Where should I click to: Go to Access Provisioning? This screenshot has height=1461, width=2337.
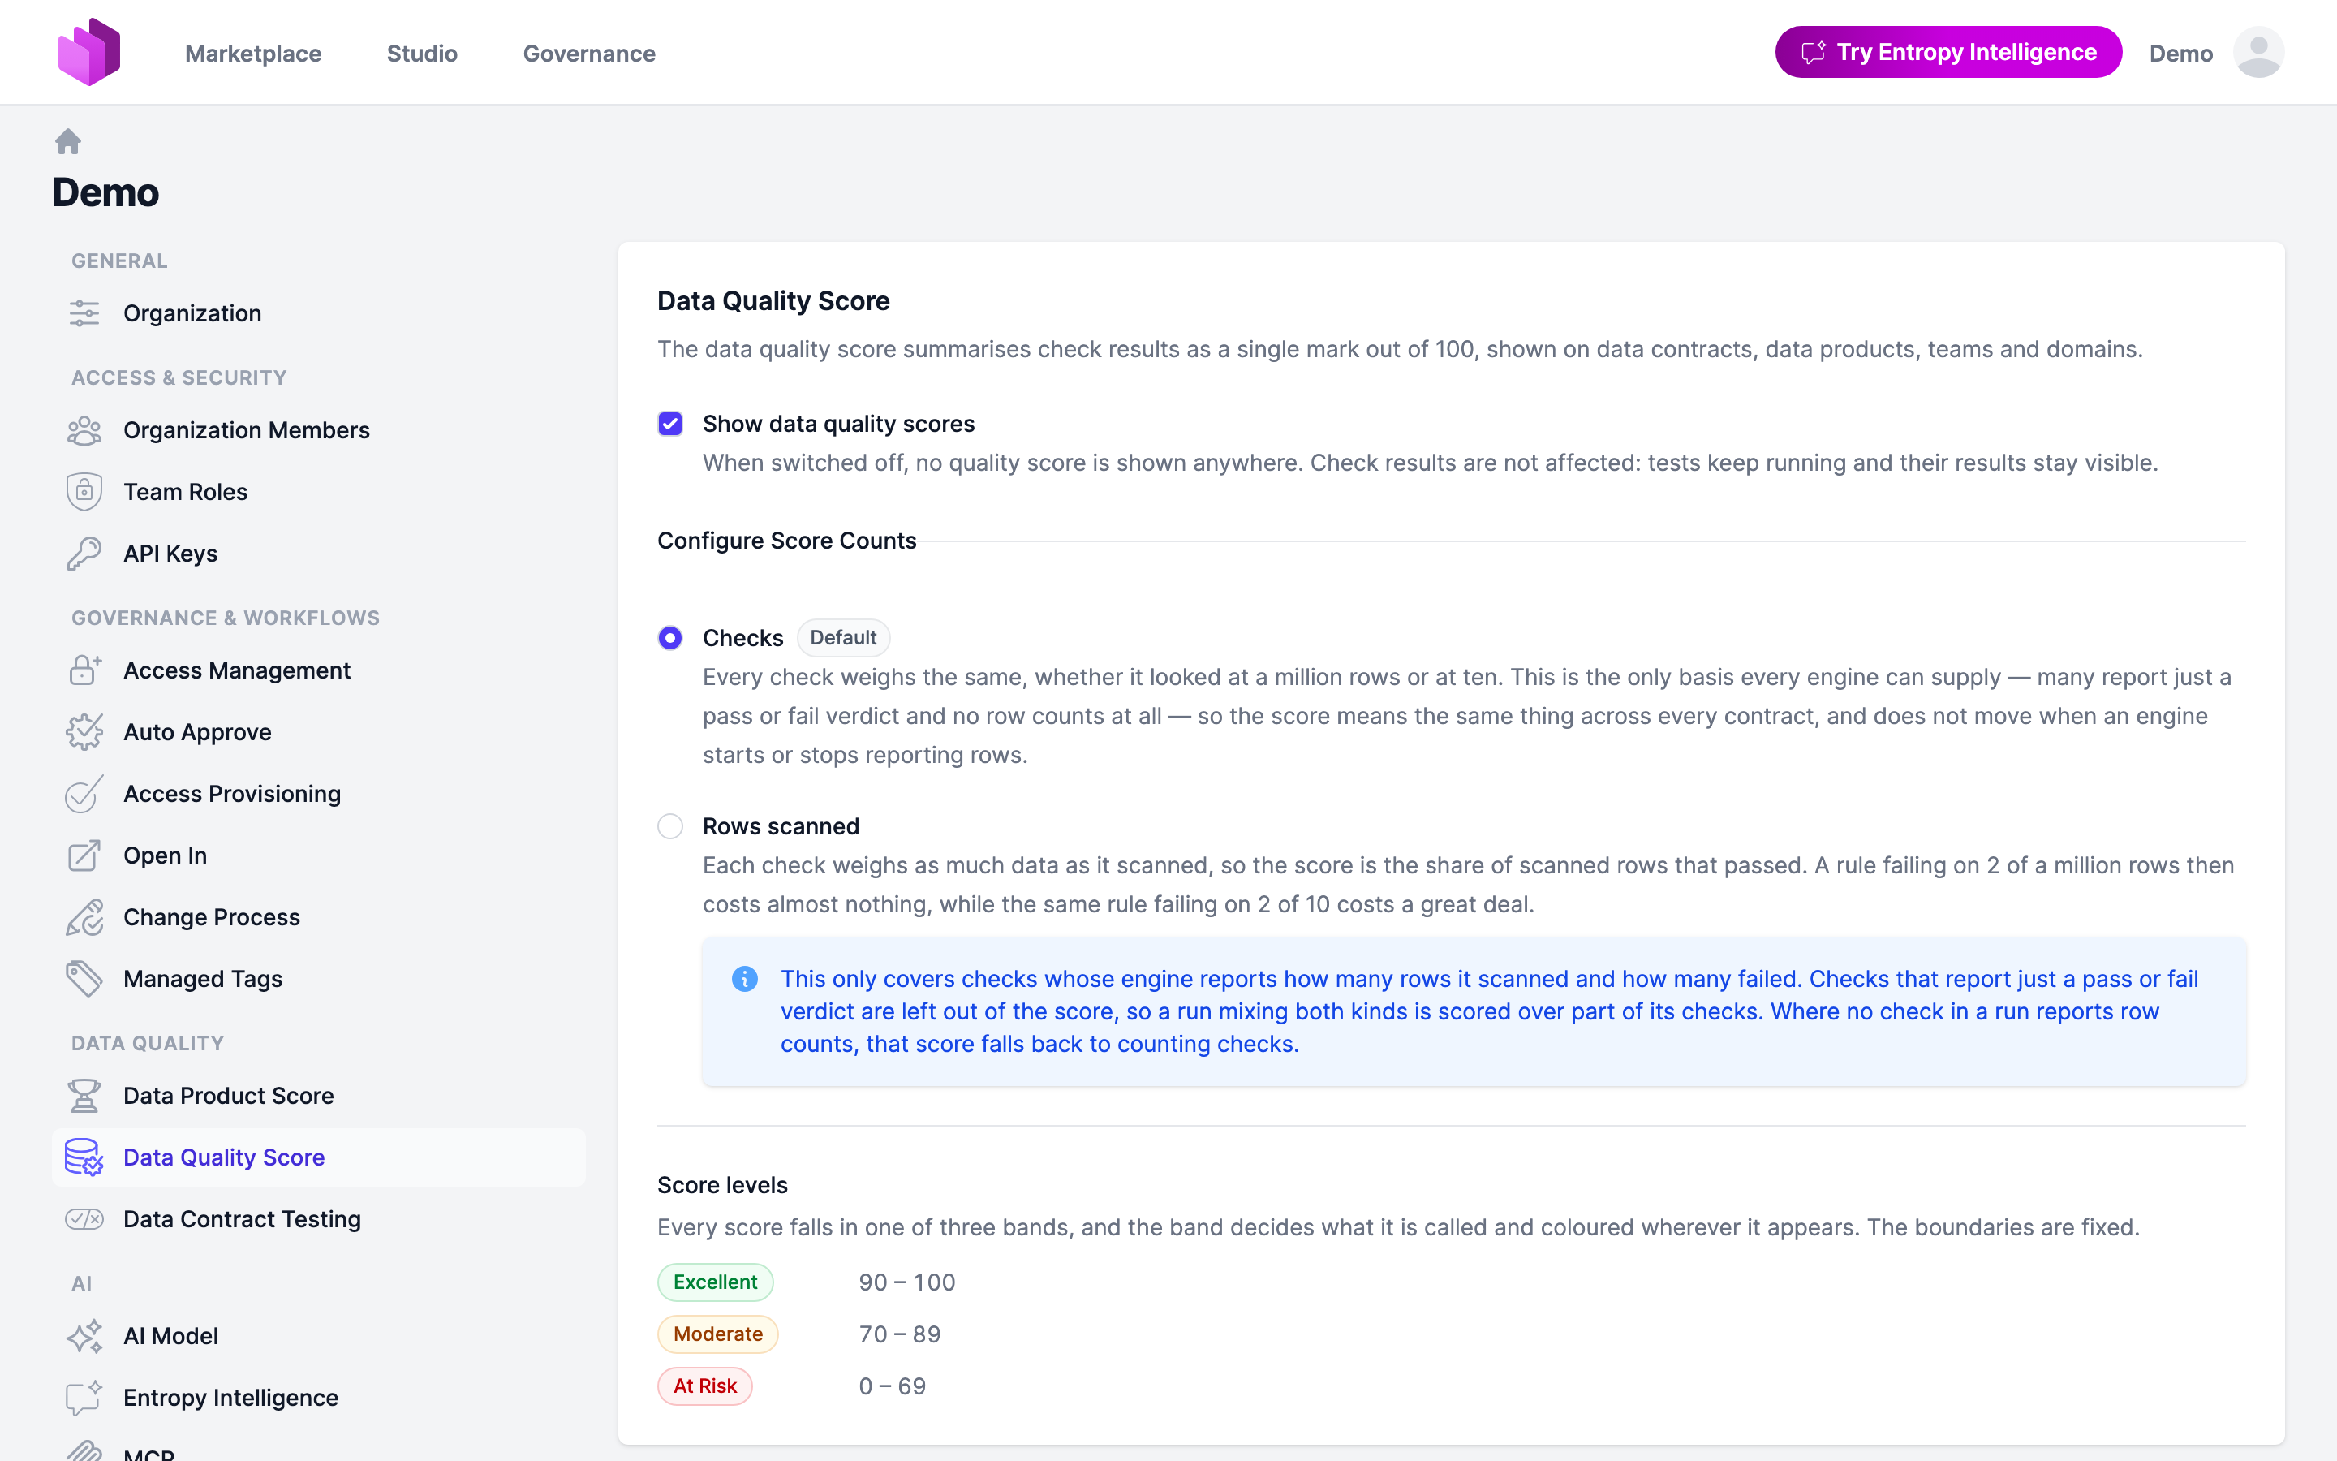(319, 795)
